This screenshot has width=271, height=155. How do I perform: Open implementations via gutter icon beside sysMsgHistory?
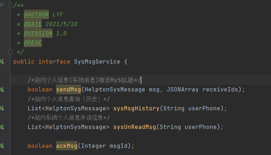tap(2, 108)
